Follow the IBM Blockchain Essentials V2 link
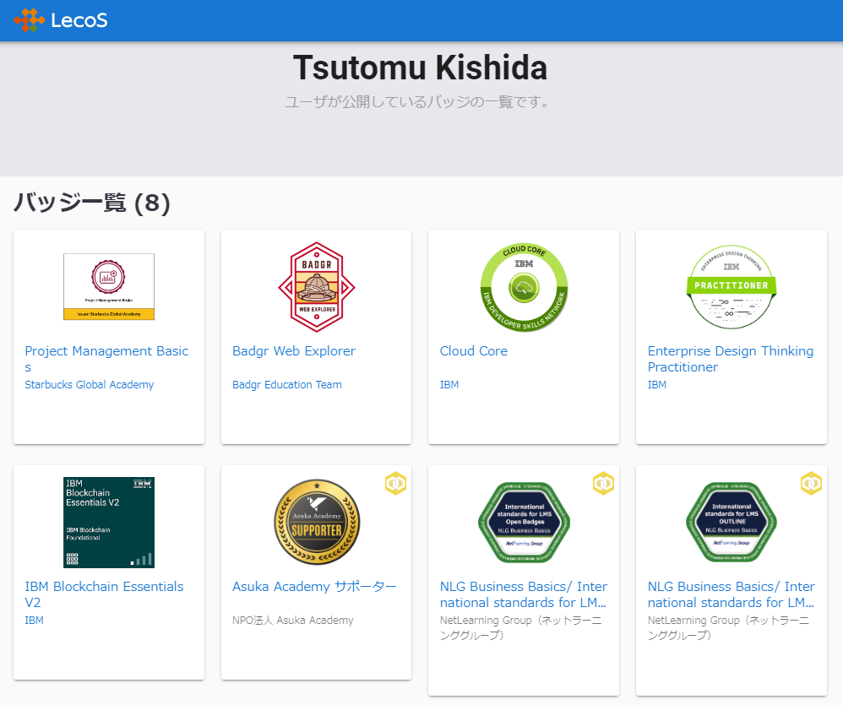Viewport: 843px width, 705px height. (104, 594)
